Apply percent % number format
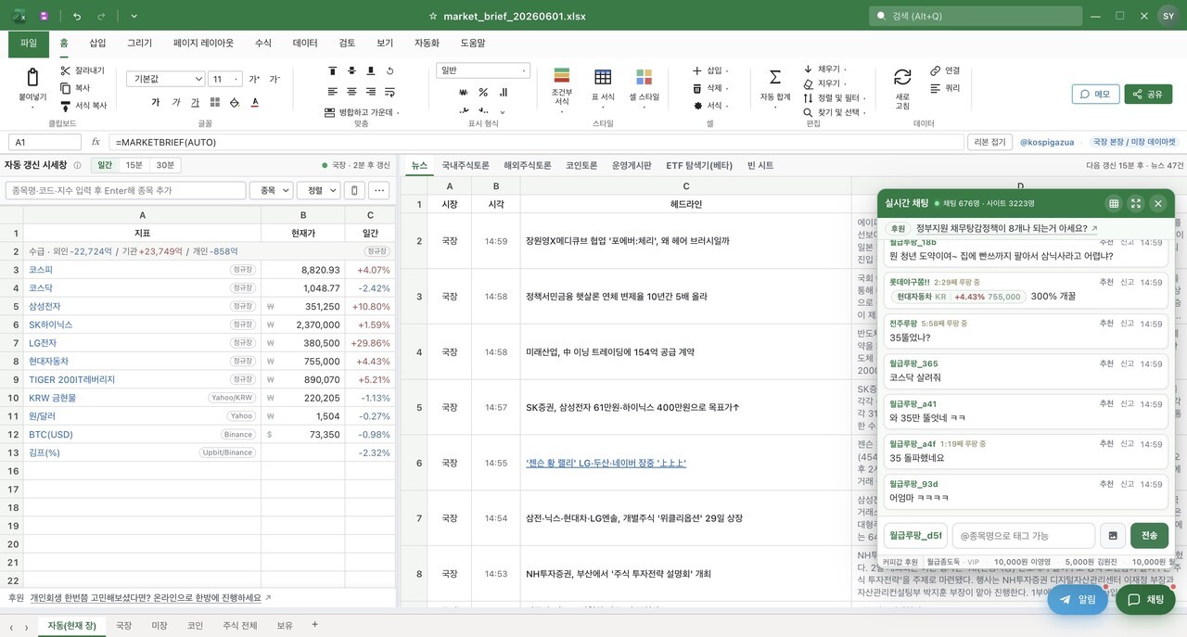Image resolution: width=1187 pixels, height=637 pixels. pyautogui.click(x=483, y=92)
